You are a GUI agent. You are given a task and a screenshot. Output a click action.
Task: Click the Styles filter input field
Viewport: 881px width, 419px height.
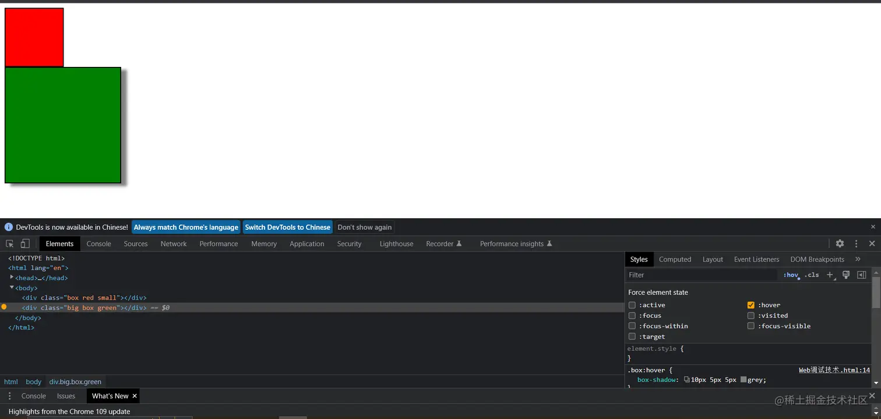[x=702, y=275]
